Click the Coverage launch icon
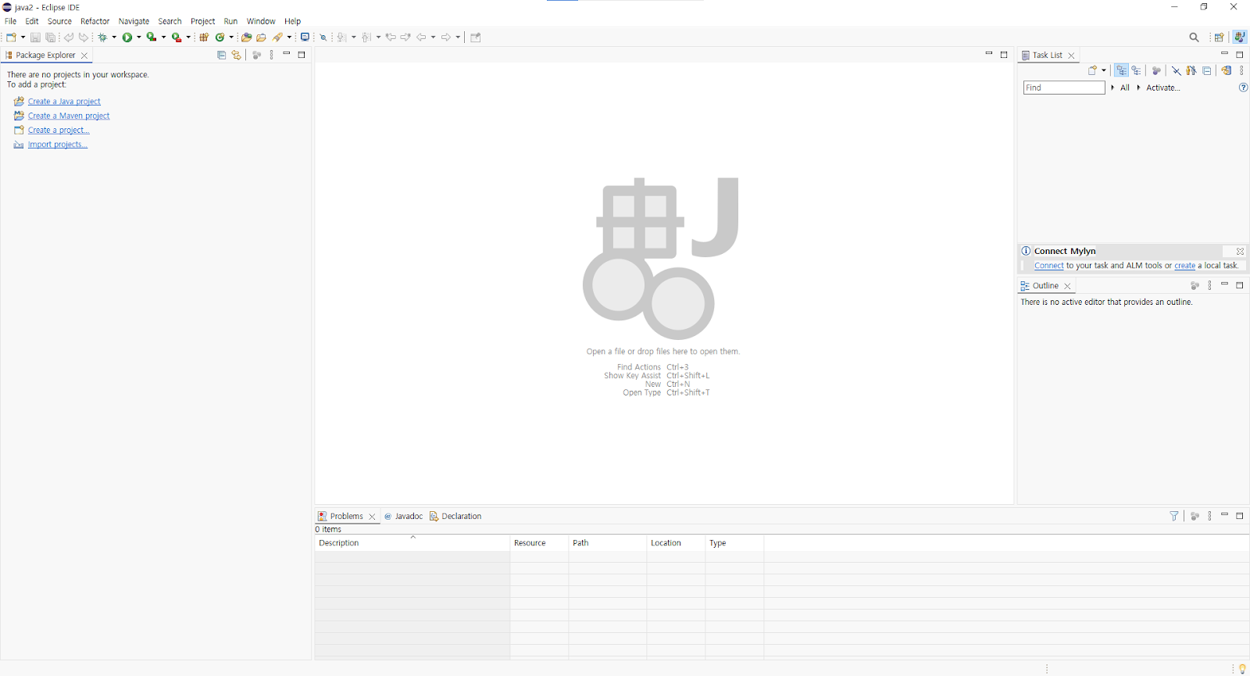 pos(152,37)
